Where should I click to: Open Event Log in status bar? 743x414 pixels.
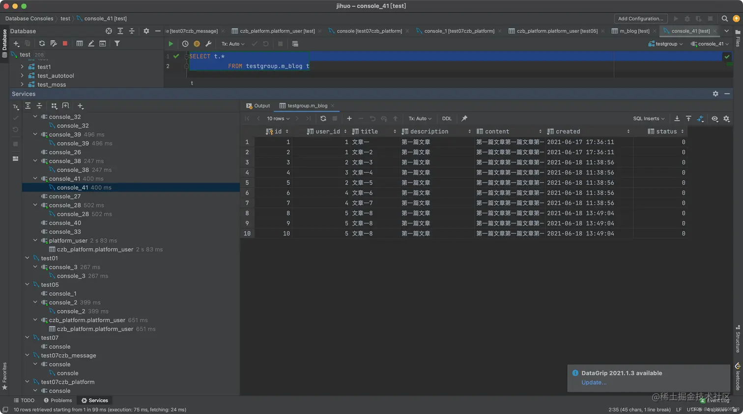714,400
